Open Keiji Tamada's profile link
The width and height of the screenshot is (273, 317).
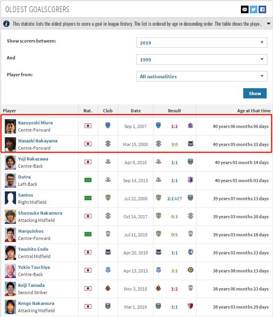click(31, 285)
